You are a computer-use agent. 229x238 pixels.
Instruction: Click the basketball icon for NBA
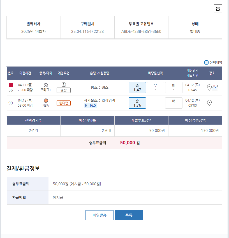click(x=46, y=100)
